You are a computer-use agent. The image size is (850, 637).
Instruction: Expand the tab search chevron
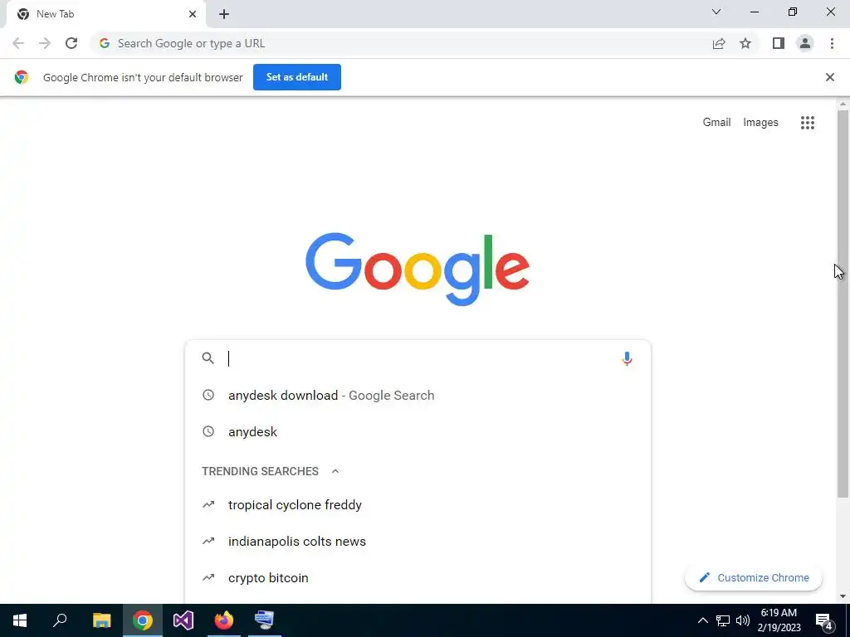pos(716,12)
